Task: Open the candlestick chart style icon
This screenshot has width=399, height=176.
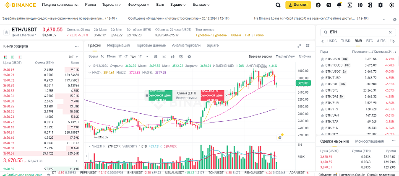Action: pyautogui.click(x=172, y=56)
